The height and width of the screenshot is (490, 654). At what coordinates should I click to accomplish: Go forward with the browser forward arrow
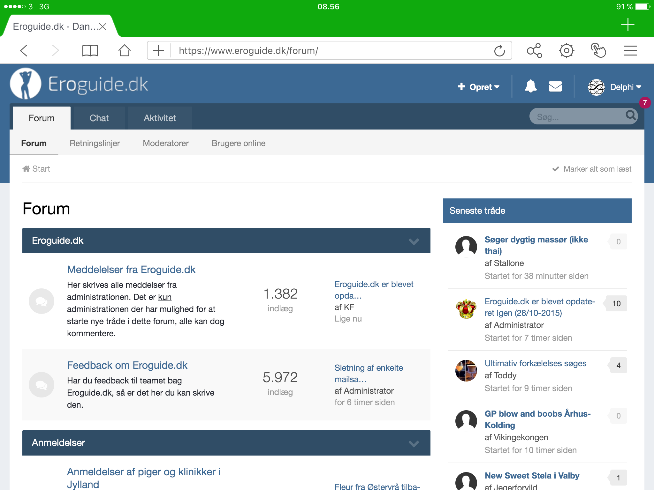(x=55, y=50)
